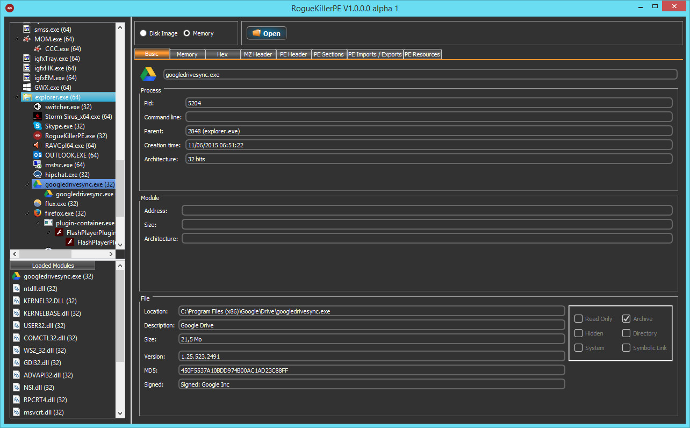Collapse the MOM.exe tree node

pyautogui.click(x=17, y=39)
